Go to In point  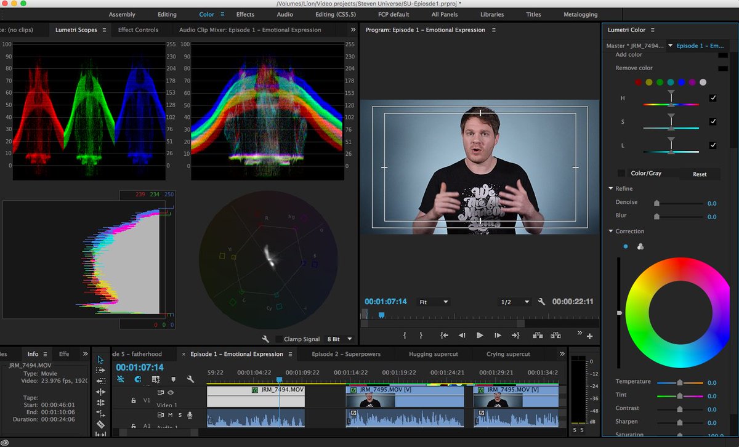[444, 336]
